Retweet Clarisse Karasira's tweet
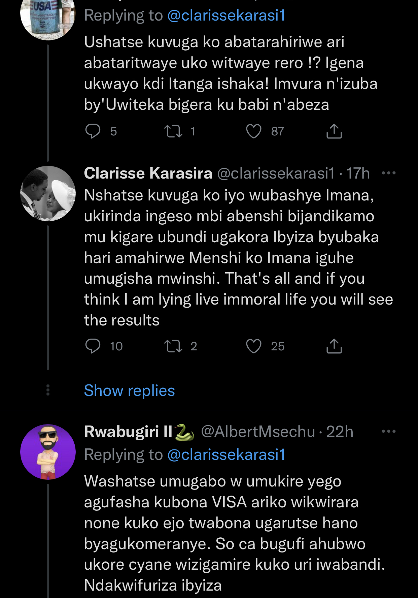This screenshot has width=418, height=598. [x=173, y=346]
